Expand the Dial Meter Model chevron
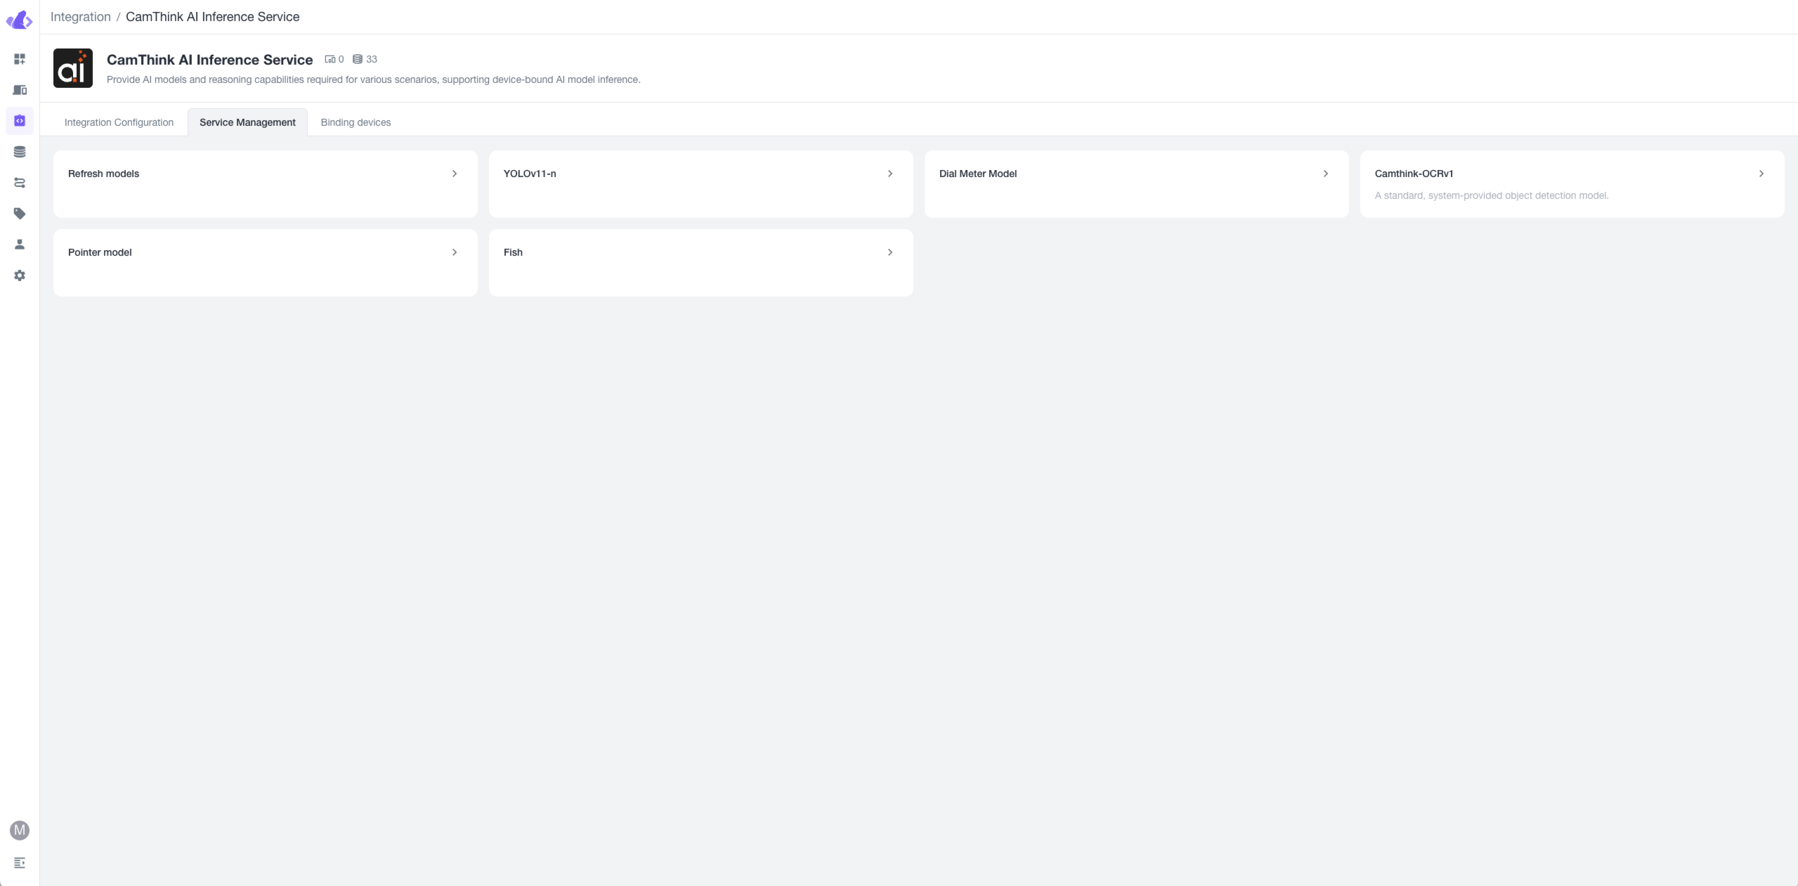This screenshot has width=1798, height=886. [1325, 174]
